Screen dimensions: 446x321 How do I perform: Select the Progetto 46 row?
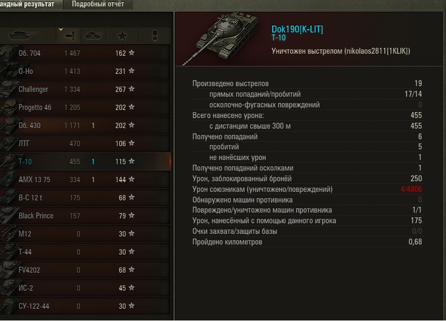pos(85,107)
